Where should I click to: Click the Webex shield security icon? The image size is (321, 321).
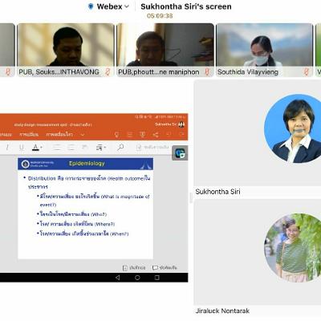(x=91, y=6)
